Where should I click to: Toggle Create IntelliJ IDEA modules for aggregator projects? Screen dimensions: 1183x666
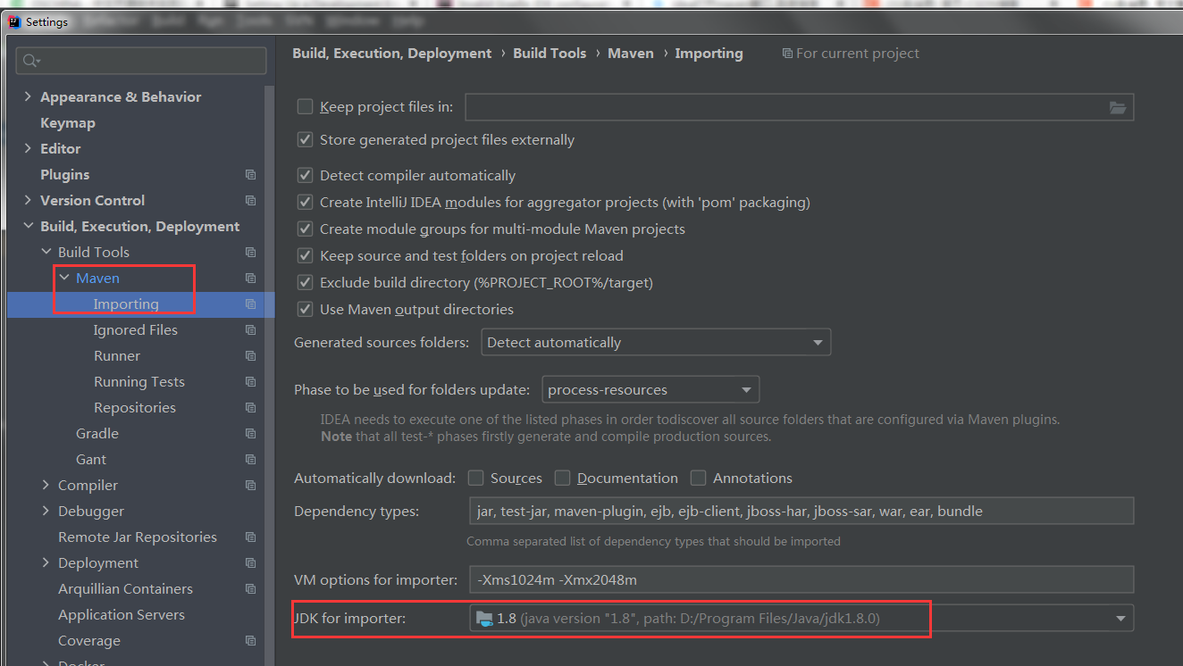pyautogui.click(x=306, y=203)
